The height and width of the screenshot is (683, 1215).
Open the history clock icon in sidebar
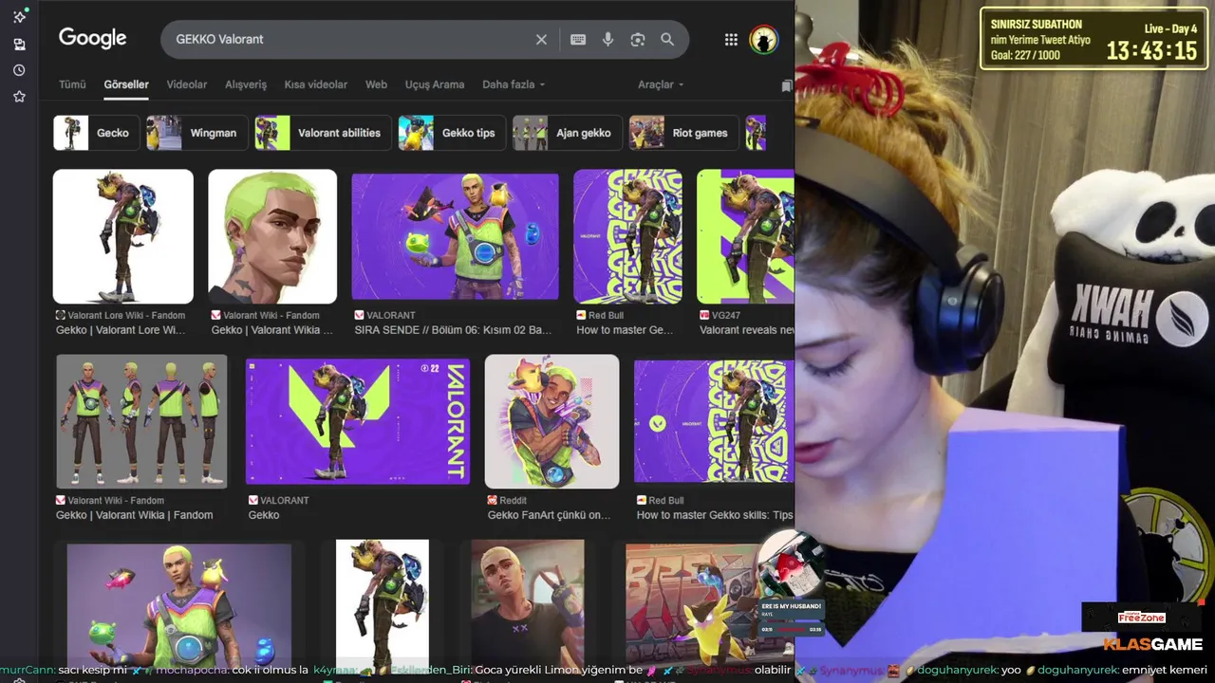[19, 70]
